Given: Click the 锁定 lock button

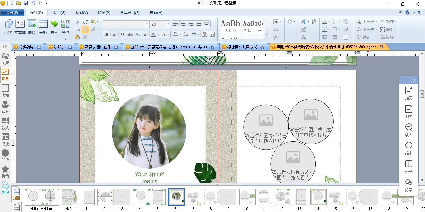Looking at the screenshot, I should 363,37.
